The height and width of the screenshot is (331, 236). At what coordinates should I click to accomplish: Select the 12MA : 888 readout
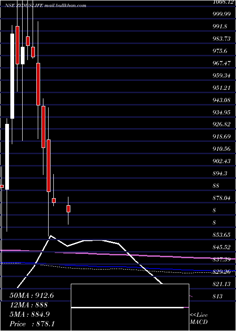click(x=28, y=305)
